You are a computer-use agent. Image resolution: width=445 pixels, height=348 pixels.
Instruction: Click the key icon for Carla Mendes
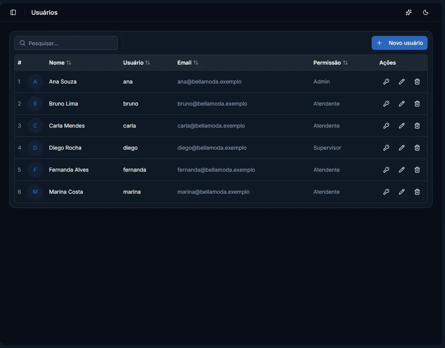(x=386, y=126)
